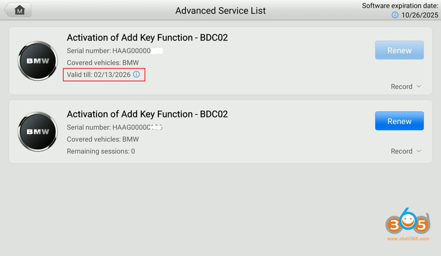Image resolution: width=441 pixels, height=256 pixels.
Task: Tap BMW logo on the Remaining sessions card
Action: [x=38, y=132]
